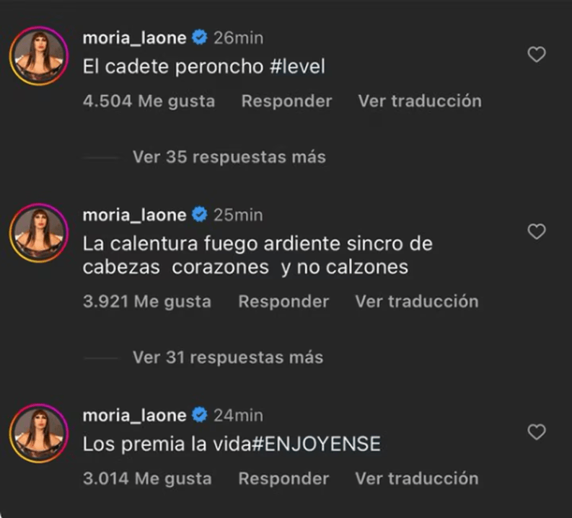
Task: Open avatar of the 26min comment
Action: point(39,55)
